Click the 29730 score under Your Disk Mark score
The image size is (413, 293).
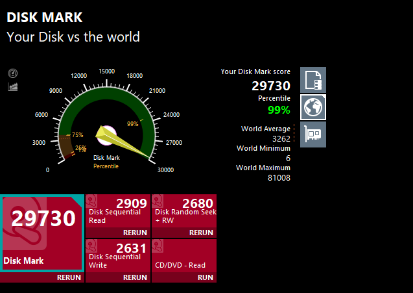271,86
